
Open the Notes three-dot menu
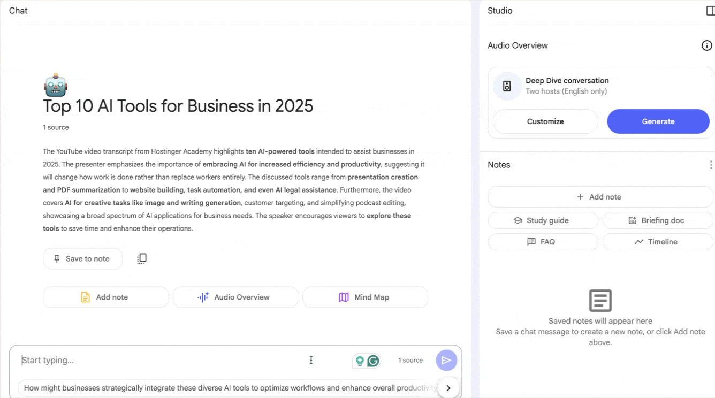pyautogui.click(x=711, y=165)
